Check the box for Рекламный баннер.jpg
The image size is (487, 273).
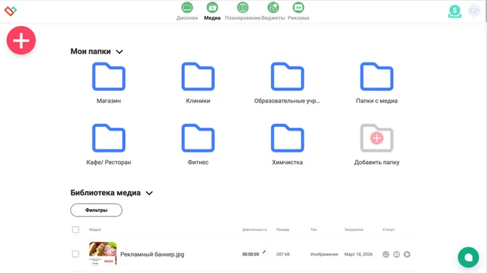coord(76,254)
